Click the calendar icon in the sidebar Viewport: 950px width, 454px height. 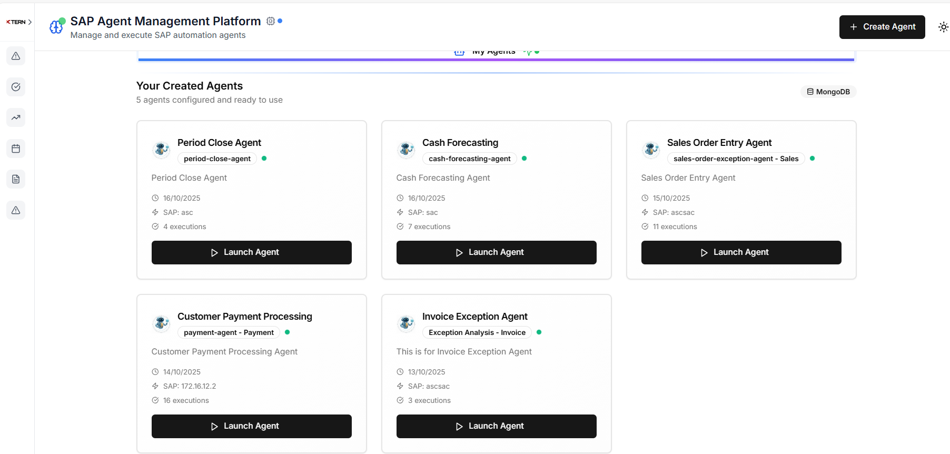click(x=16, y=149)
